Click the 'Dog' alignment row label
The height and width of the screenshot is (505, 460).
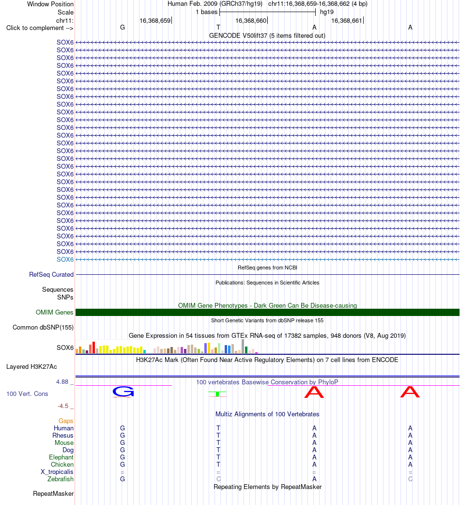68,450
